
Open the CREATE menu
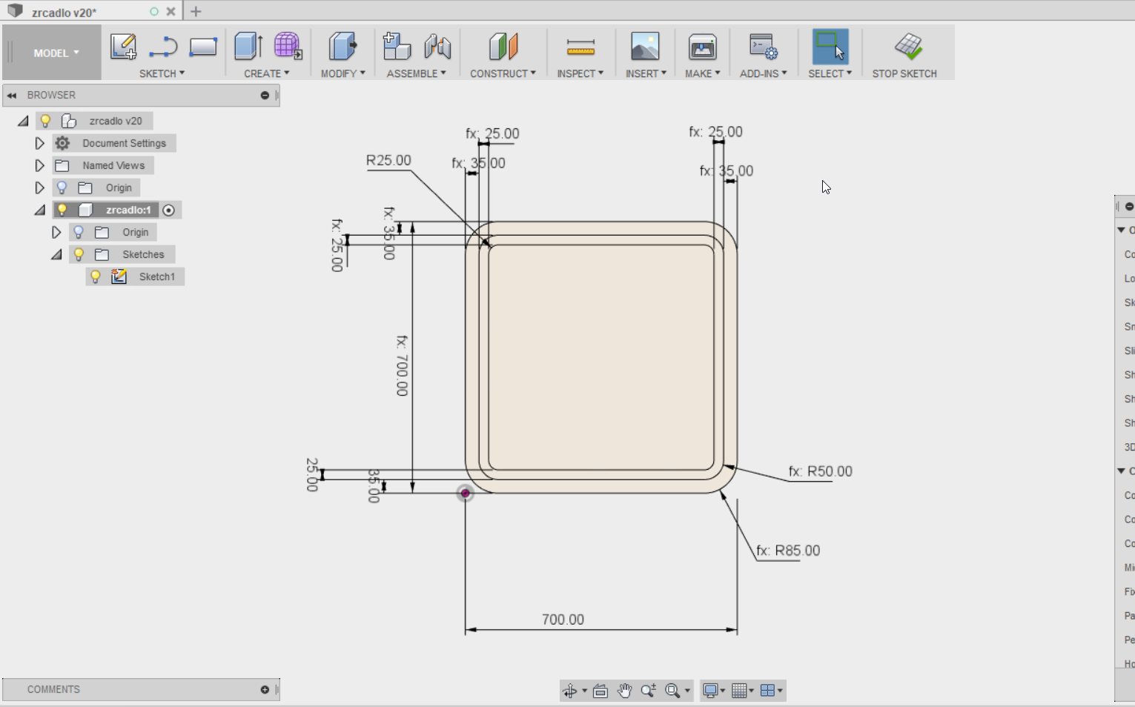pyautogui.click(x=266, y=73)
